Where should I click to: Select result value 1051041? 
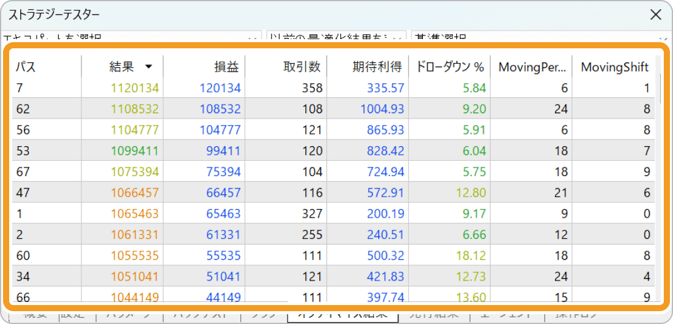pyautogui.click(x=135, y=276)
